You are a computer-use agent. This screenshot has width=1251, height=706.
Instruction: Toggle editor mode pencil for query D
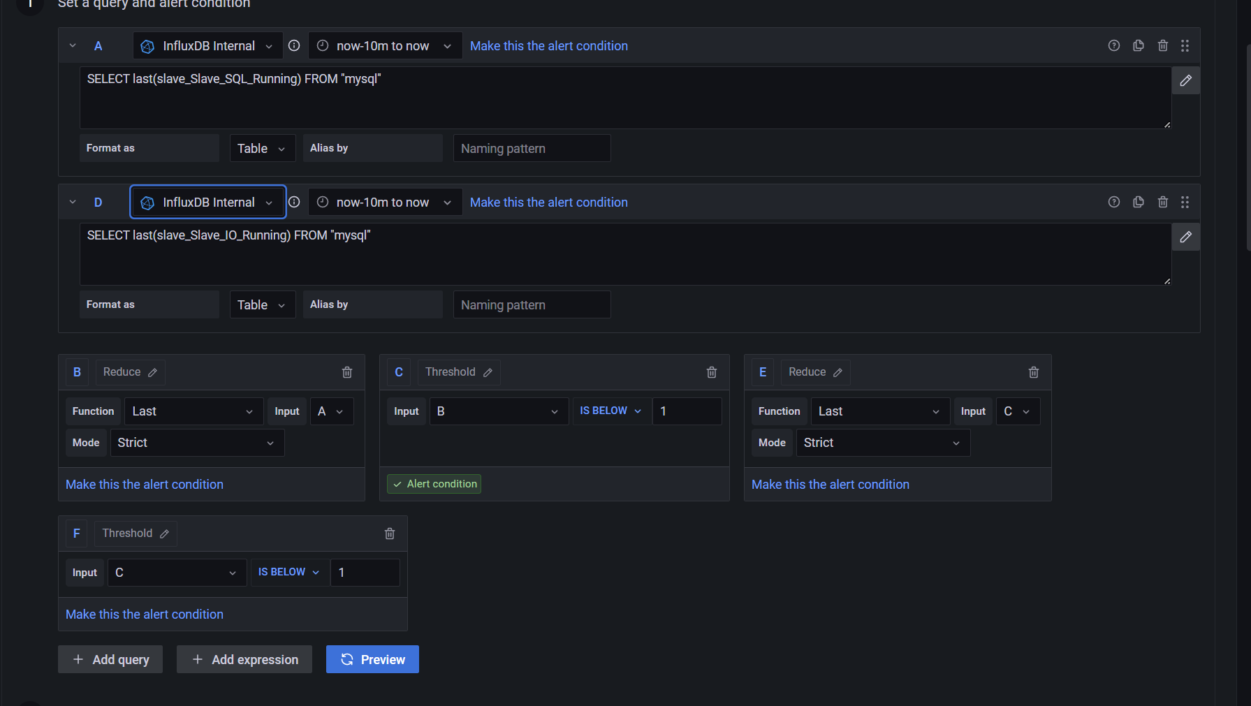pyautogui.click(x=1186, y=237)
